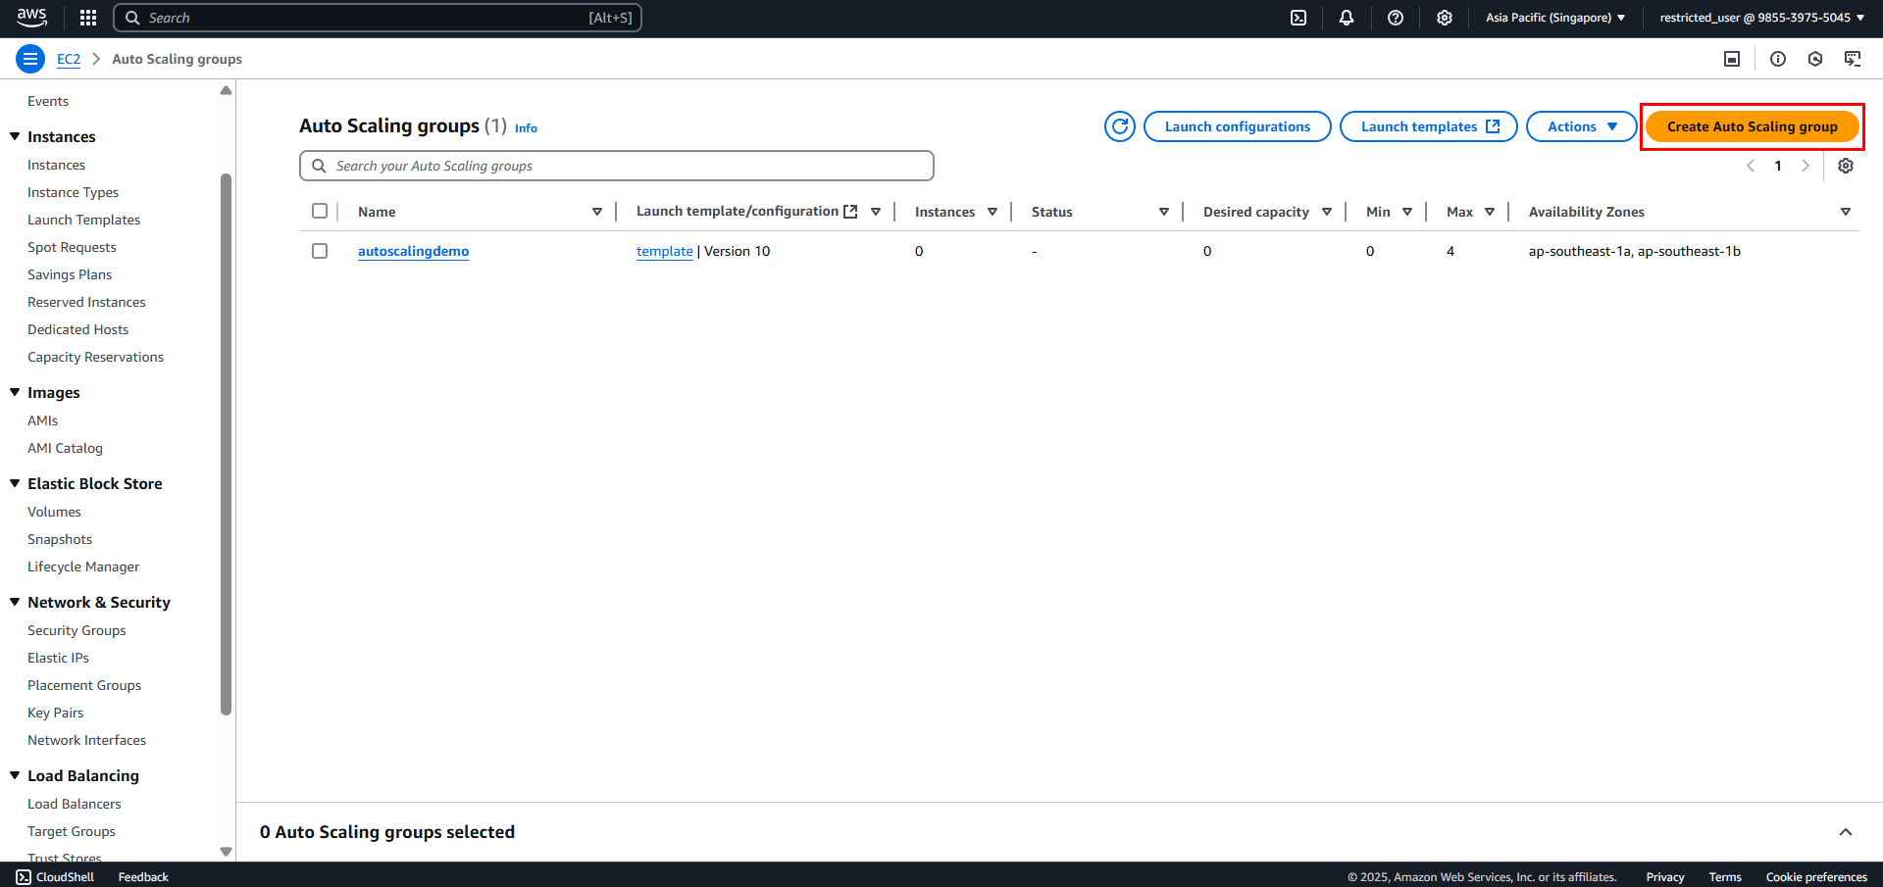The height and width of the screenshot is (887, 1883).
Task: Open table preferences gear icon
Action: coord(1846,166)
